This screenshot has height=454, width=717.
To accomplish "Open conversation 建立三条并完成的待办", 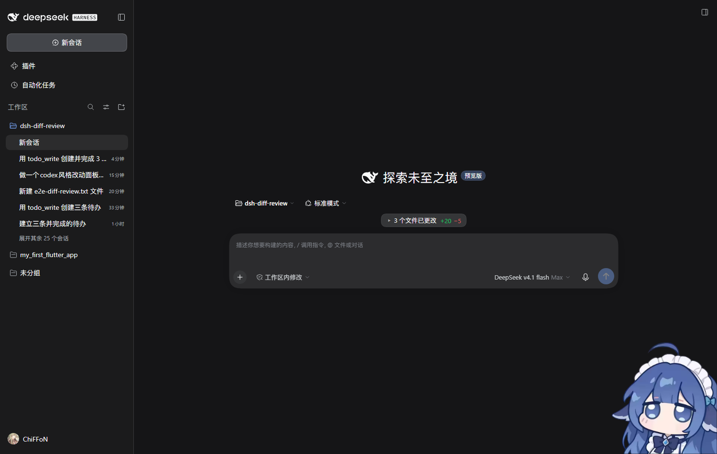I will (x=67, y=224).
